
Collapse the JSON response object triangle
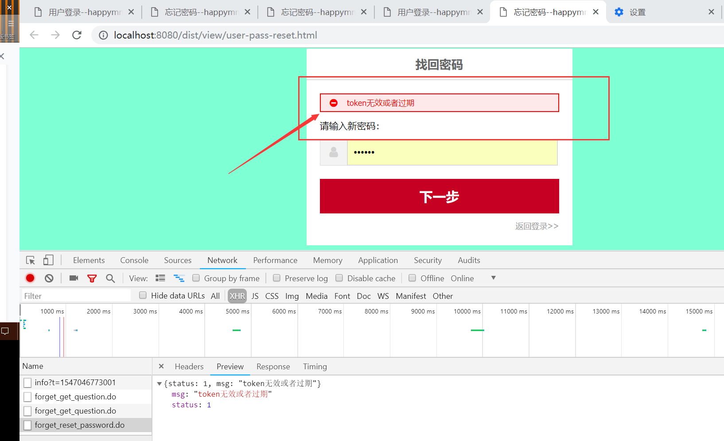coord(160,384)
